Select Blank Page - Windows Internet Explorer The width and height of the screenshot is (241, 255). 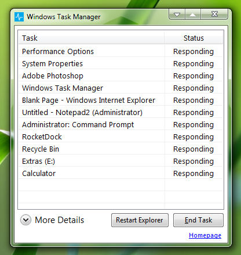click(121, 100)
